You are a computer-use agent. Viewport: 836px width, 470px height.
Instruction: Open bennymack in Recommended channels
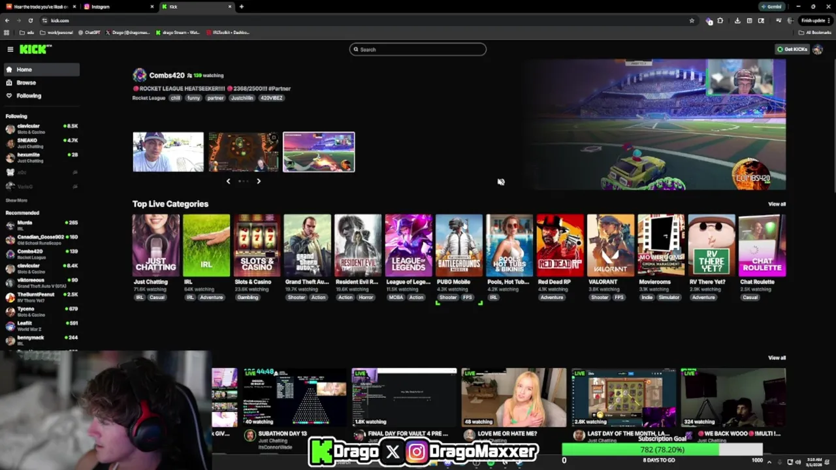tap(40, 340)
